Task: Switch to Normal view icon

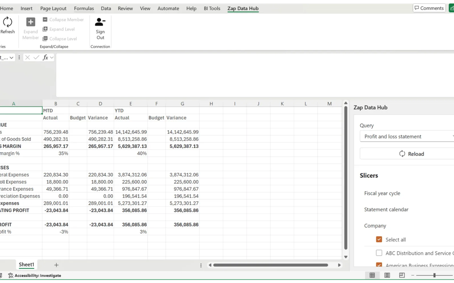Action: click(372, 275)
